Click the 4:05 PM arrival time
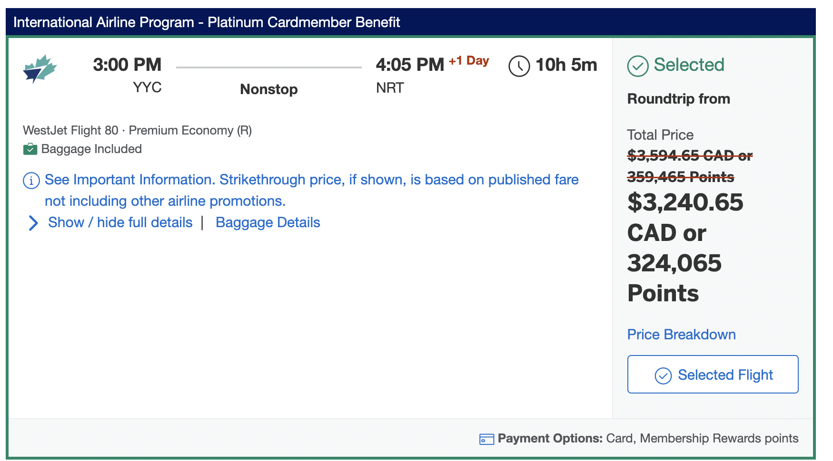The image size is (833, 461). (409, 65)
